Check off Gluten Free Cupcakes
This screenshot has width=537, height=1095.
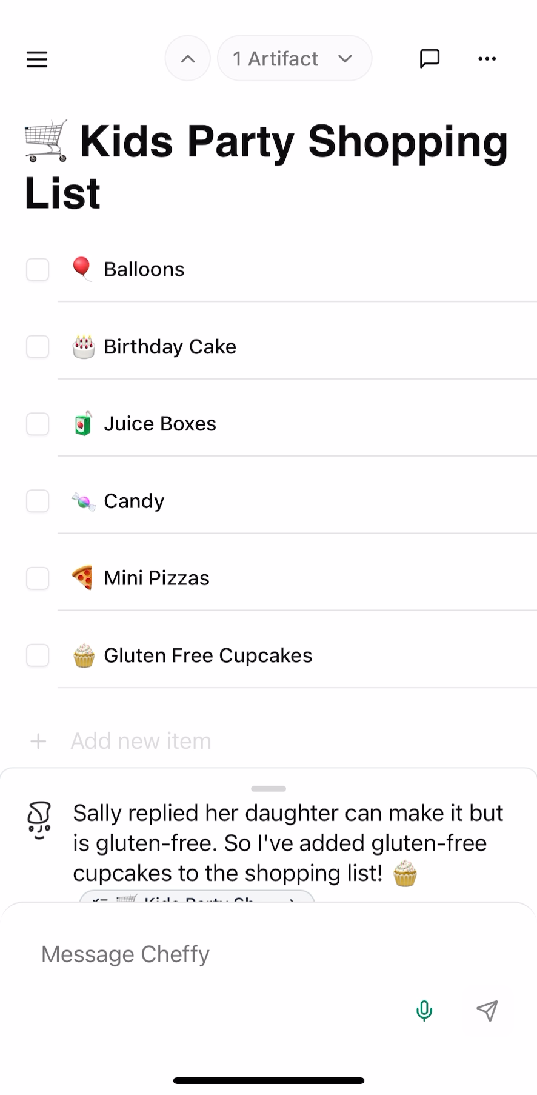(x=38, y=655)
